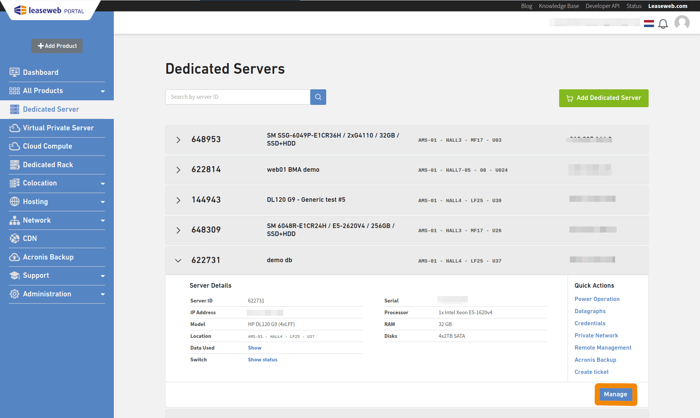The height and width of the screenshot is (418, 700).
Task: Click the Dashboard sidebar icon
Action: pos(14,72)
